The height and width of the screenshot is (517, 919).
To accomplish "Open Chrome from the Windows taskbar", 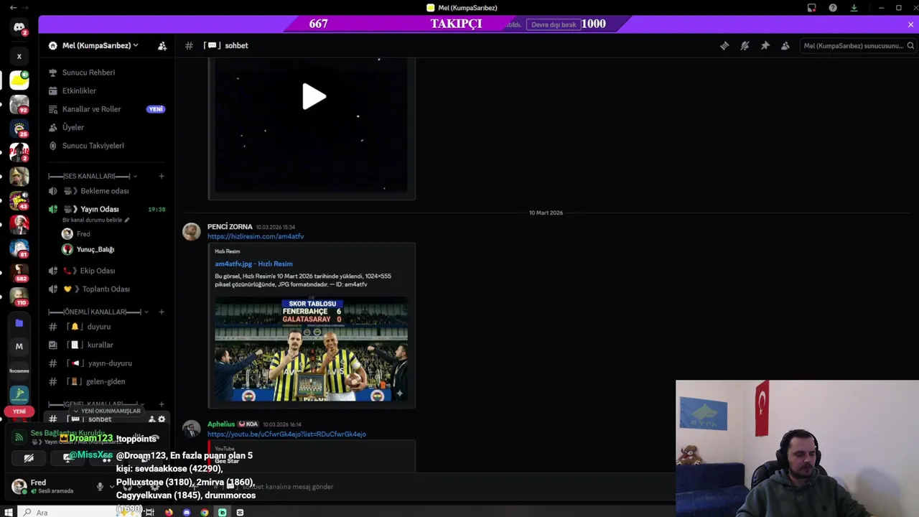I will [205, 512].
